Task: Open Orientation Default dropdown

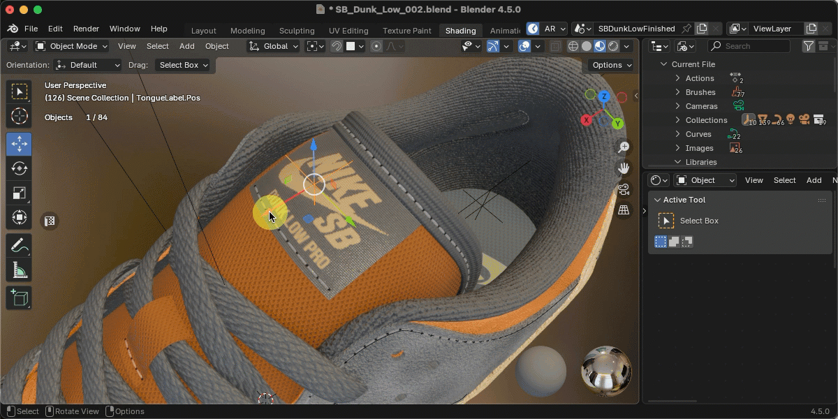Action: (88, 65)
